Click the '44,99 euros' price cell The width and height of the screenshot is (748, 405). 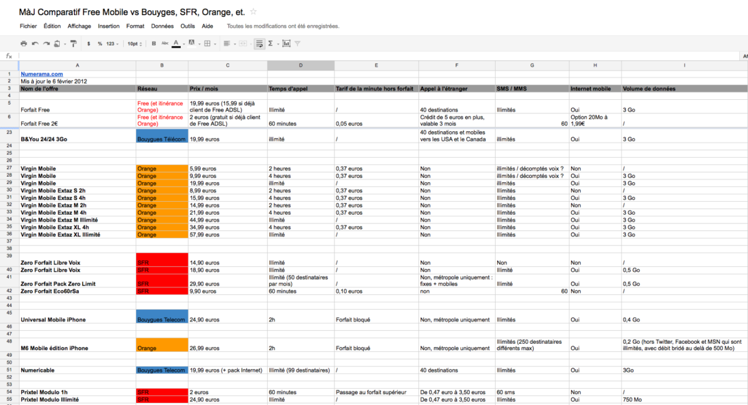pyautogui.click(x=228, y=220)
